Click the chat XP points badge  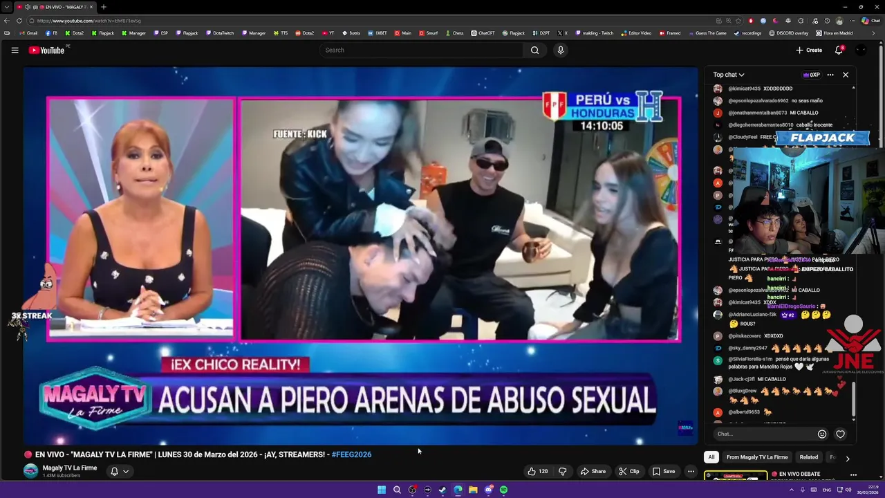(811, 75)
